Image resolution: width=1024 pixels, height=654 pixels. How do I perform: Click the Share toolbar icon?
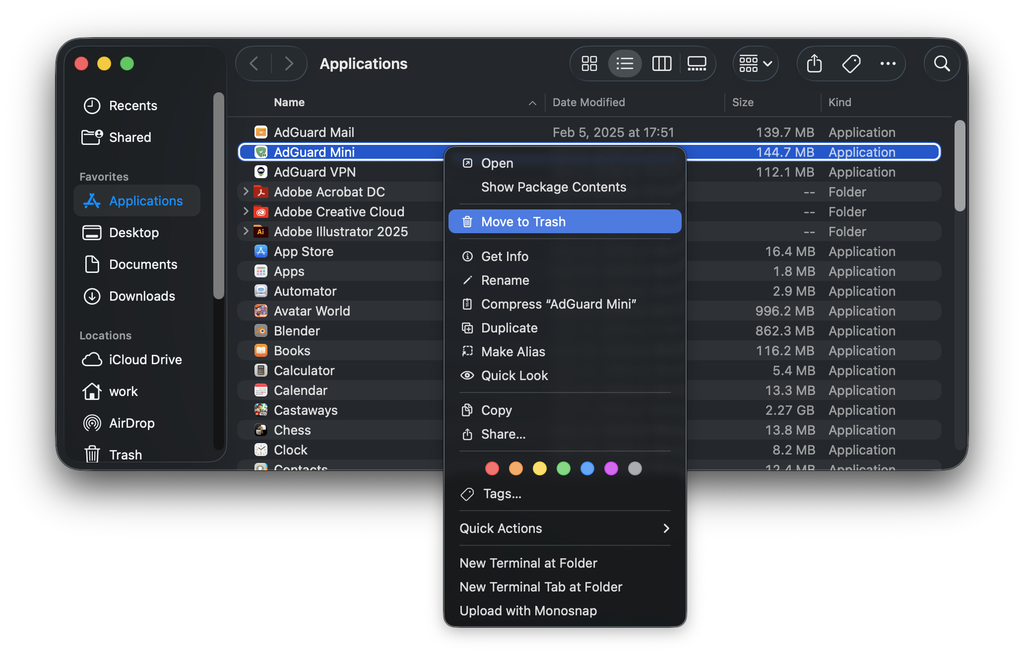(814, 64)
